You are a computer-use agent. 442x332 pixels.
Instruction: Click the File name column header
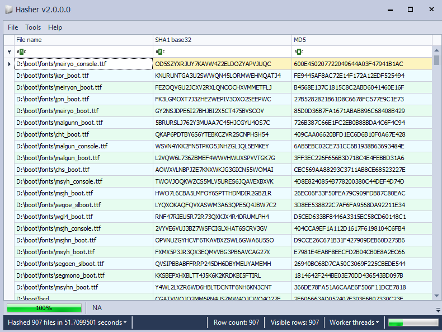coord(83,40)
